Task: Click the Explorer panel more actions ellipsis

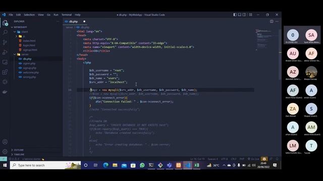Action: click(x=58, y=21)
